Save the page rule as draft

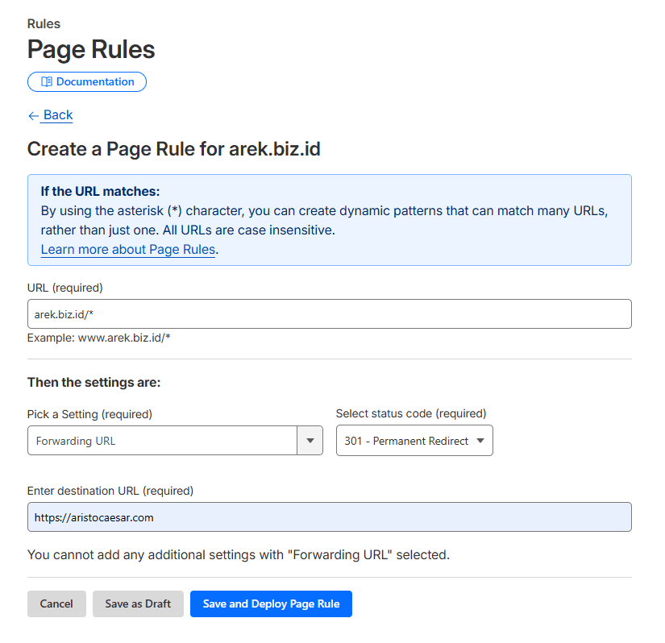coord(138,604)
